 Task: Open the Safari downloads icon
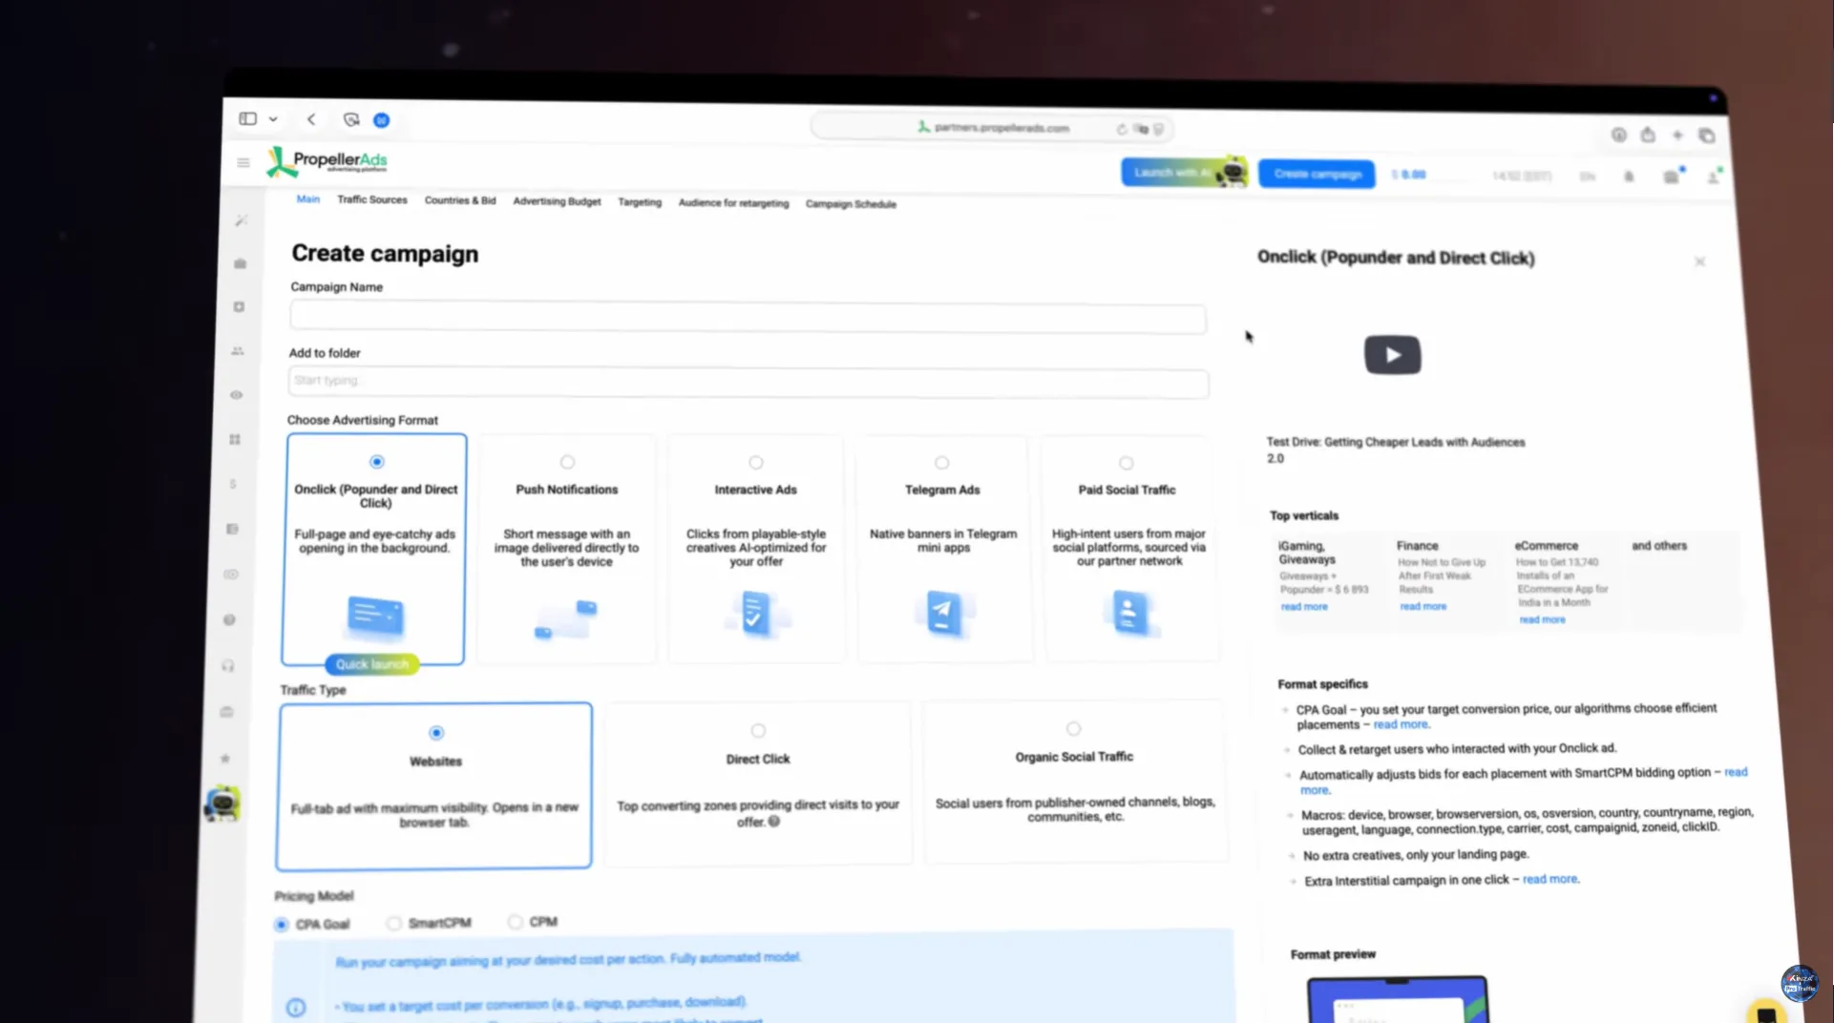1618,136
